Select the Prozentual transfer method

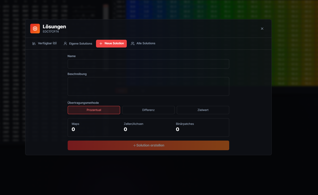point(94,110)
